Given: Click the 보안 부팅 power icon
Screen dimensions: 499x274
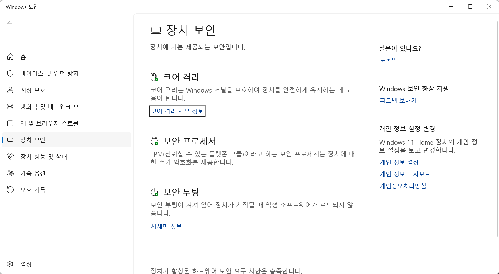Looking at the screenshot, I should [155, 192].
